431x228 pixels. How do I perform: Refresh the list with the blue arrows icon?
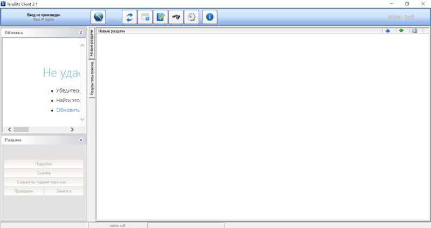point(129,17)
